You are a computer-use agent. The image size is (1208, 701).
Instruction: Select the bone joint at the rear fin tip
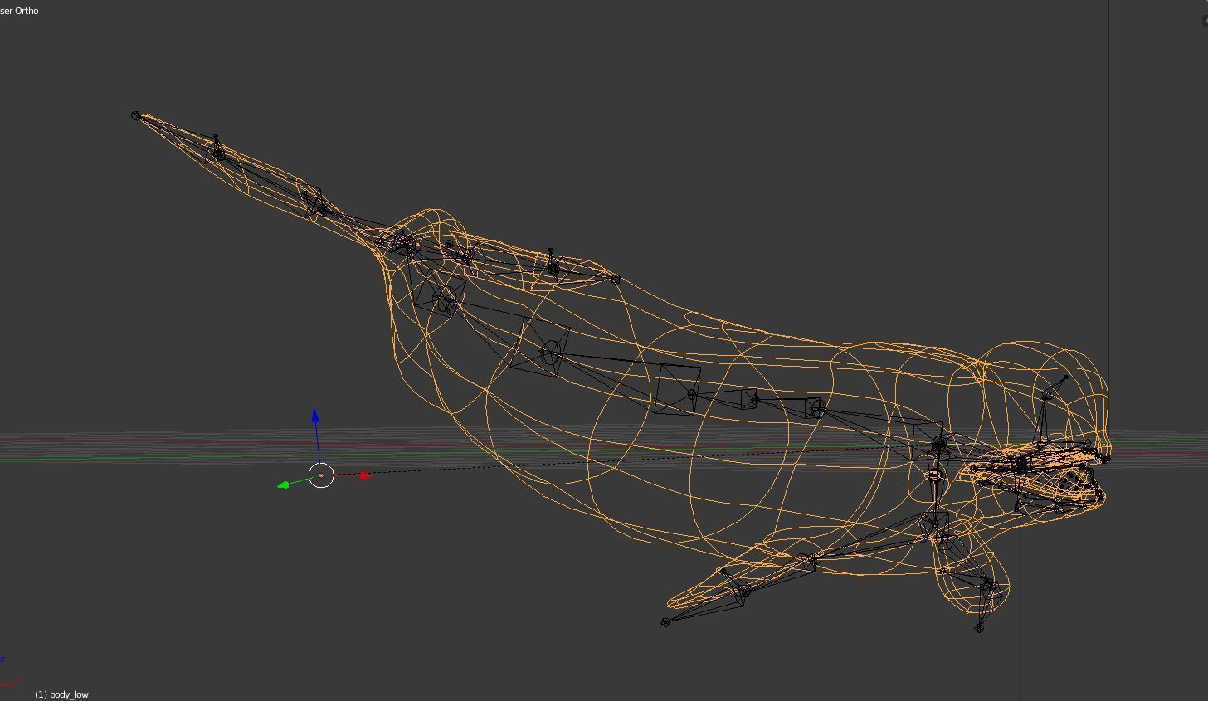665,622
